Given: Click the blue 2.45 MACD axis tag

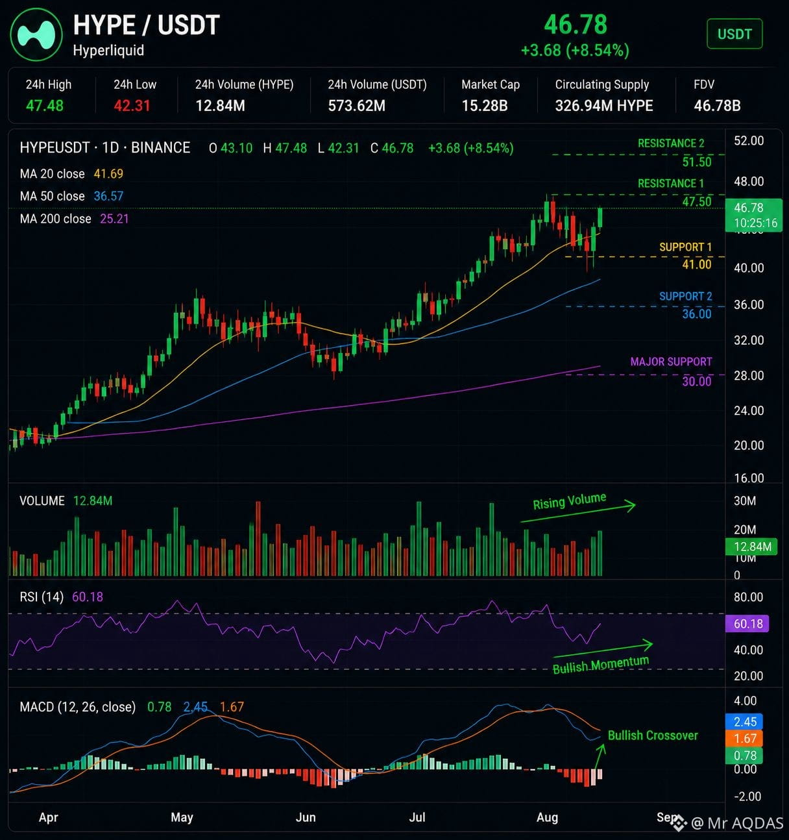Looking at the screenshot, I should [745, 722].
